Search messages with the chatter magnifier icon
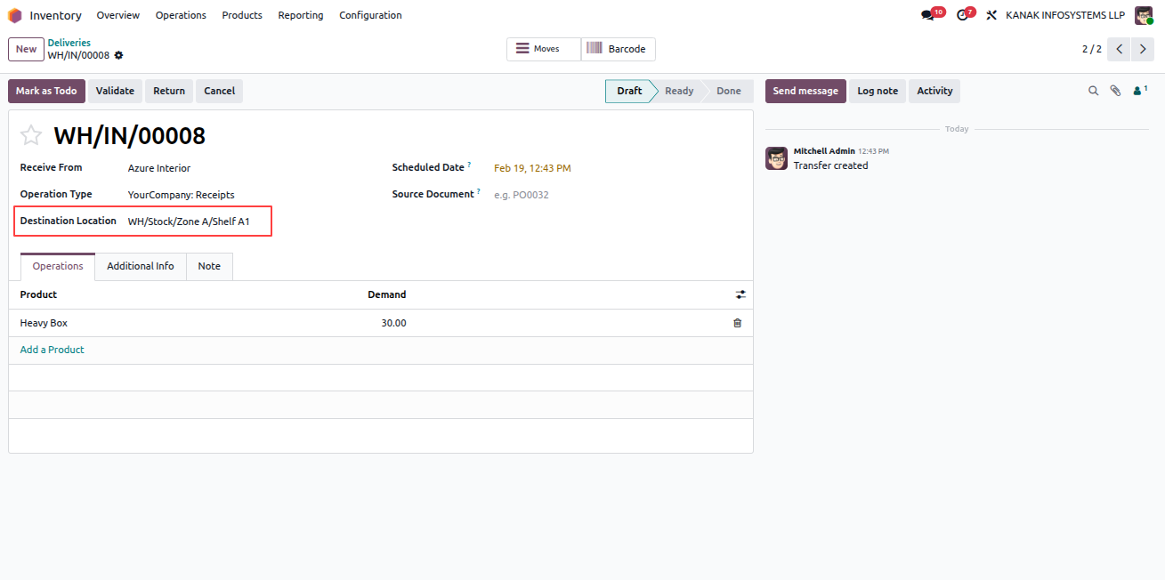The image size is (1165, 580). click(x=1094, y=91)
